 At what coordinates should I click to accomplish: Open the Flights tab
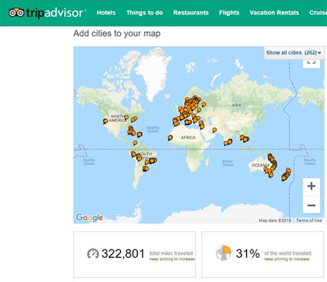[x=229, y=12]
